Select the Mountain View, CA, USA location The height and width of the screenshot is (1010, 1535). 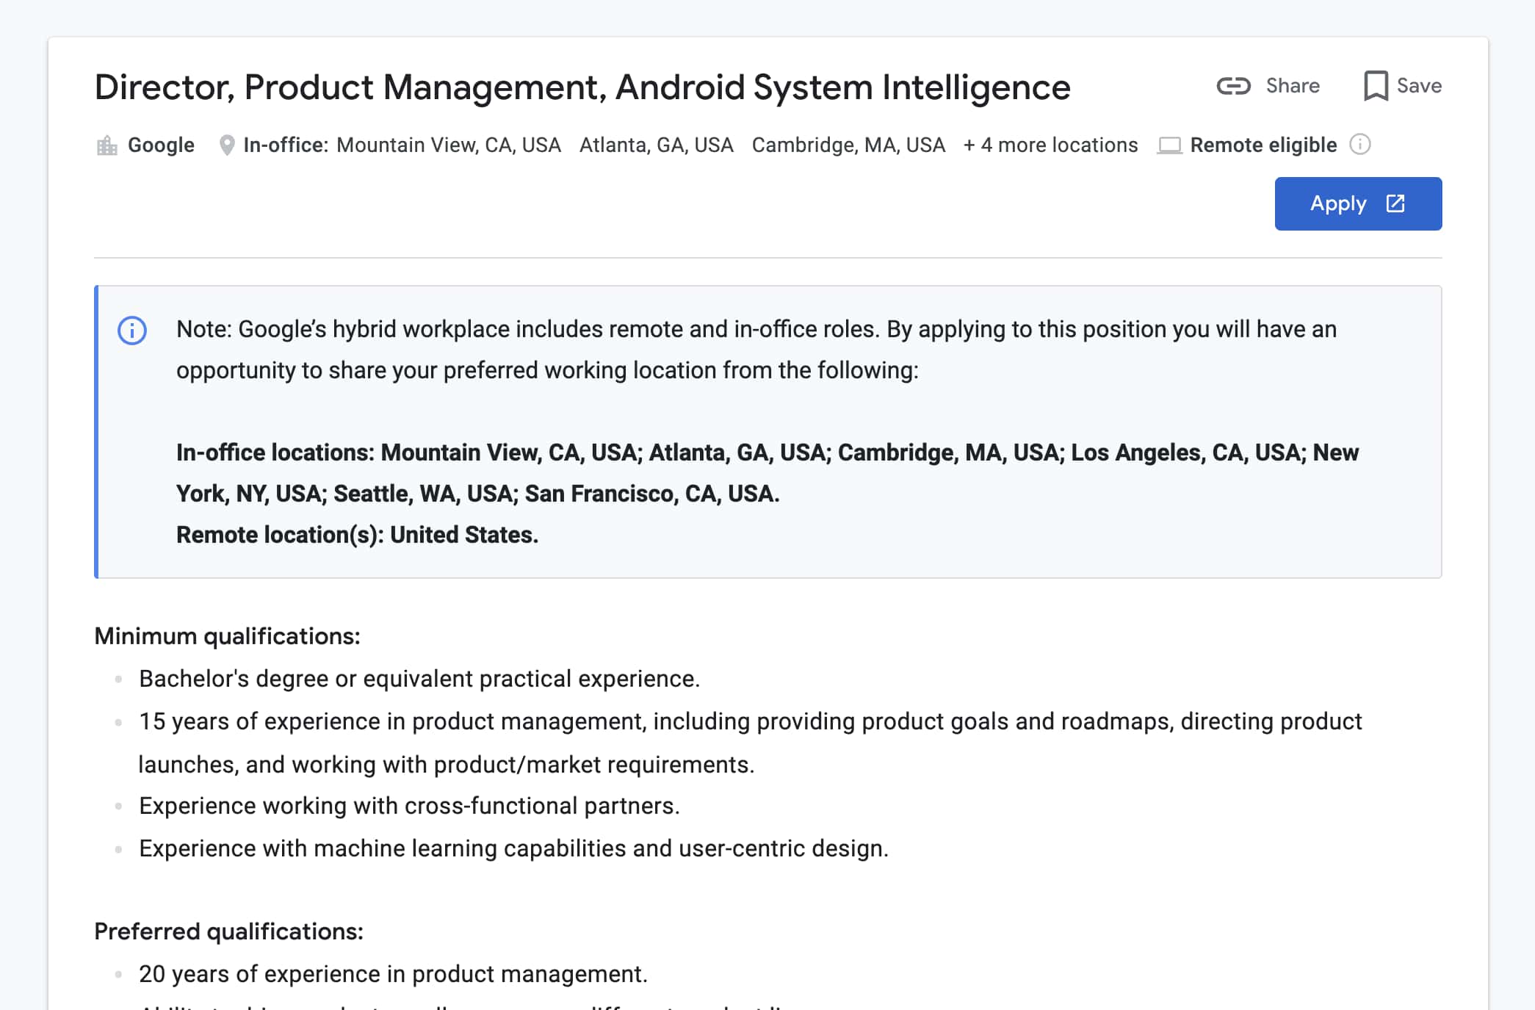coord(448,145)
